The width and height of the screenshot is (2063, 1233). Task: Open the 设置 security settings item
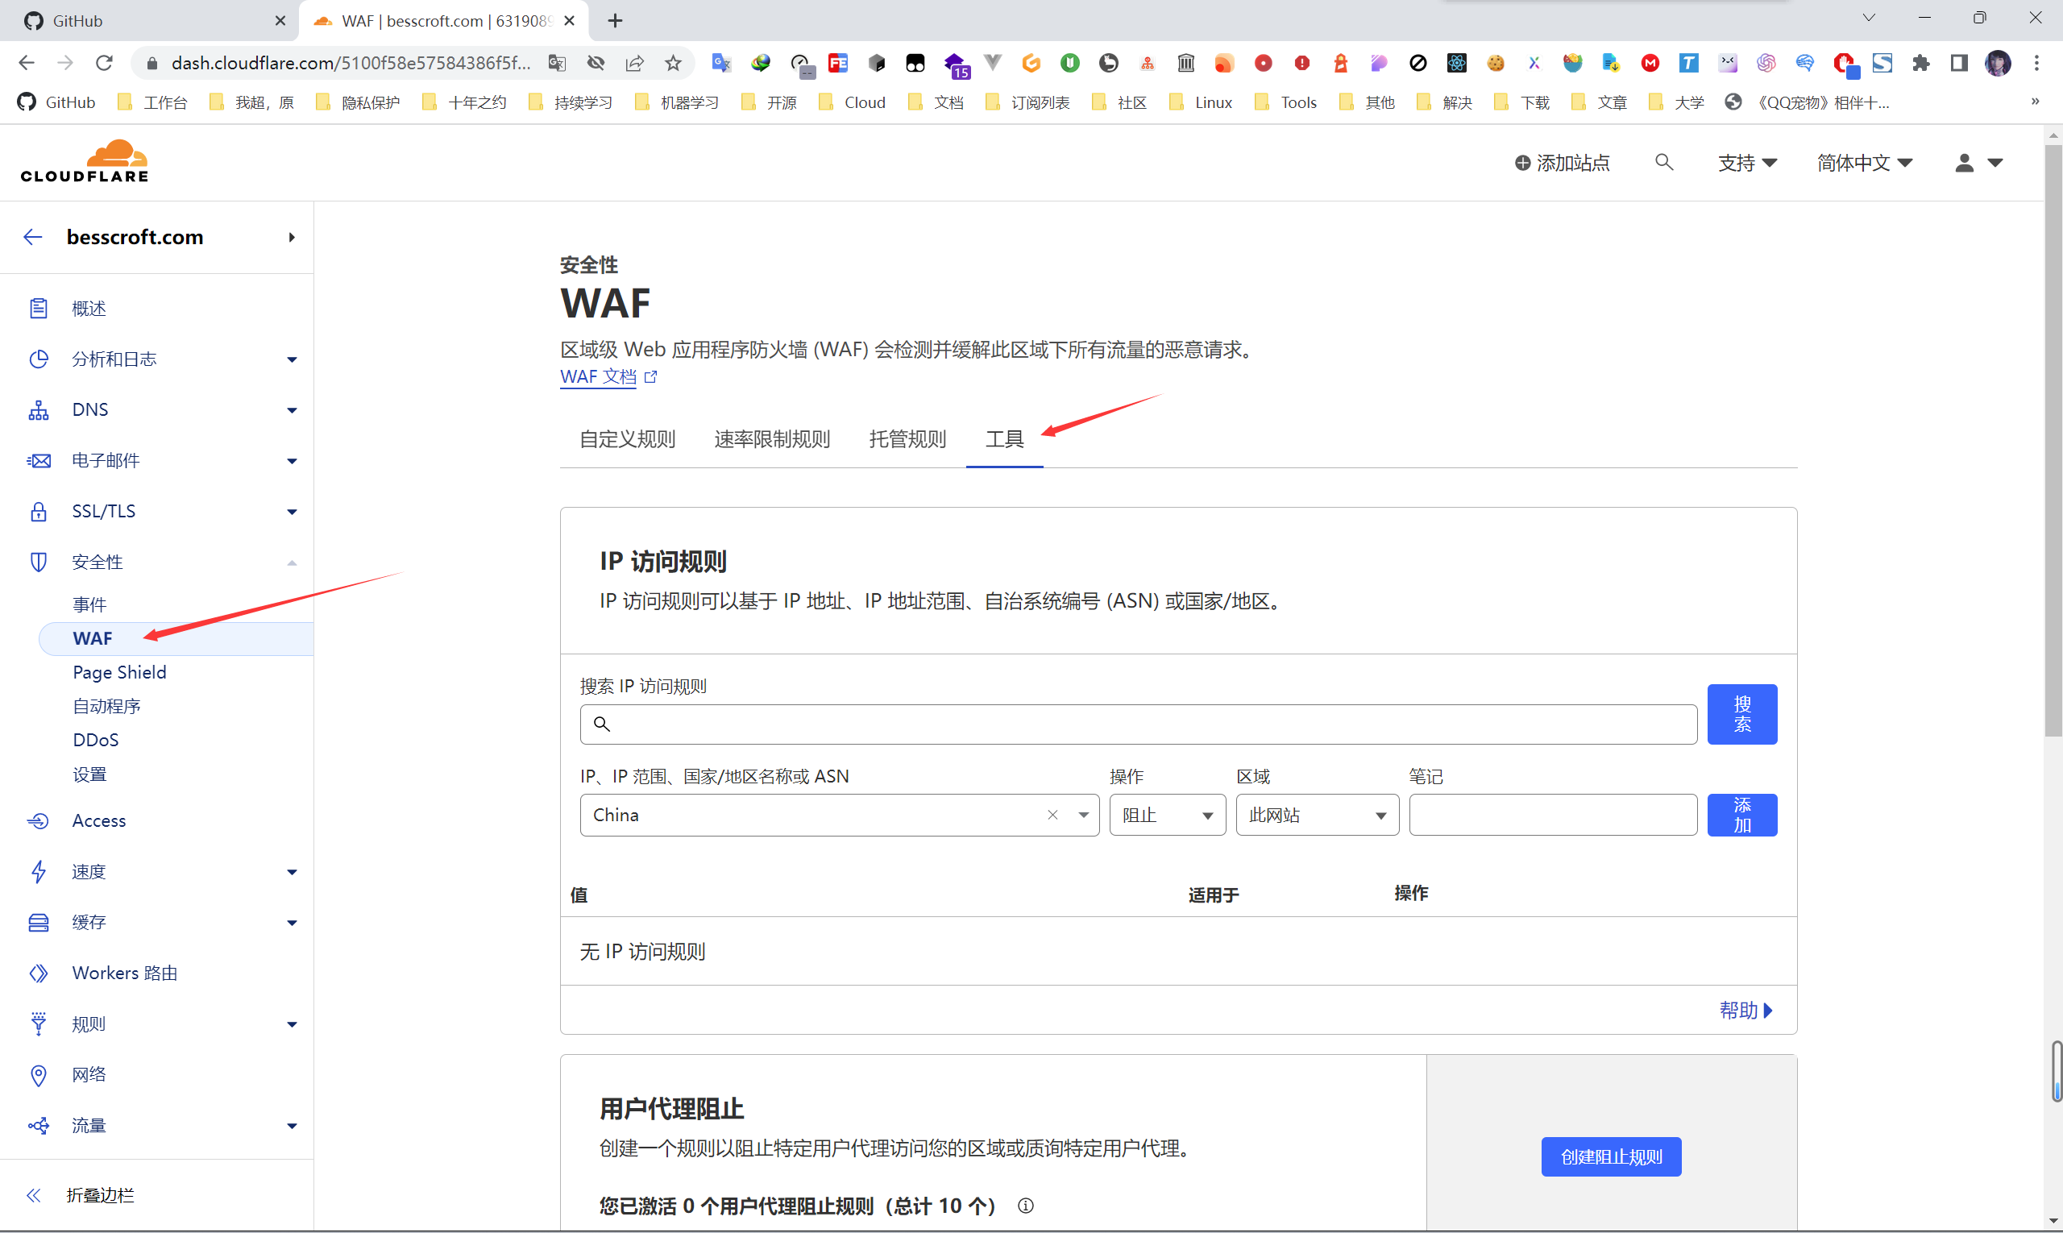(x=89, y=774)
